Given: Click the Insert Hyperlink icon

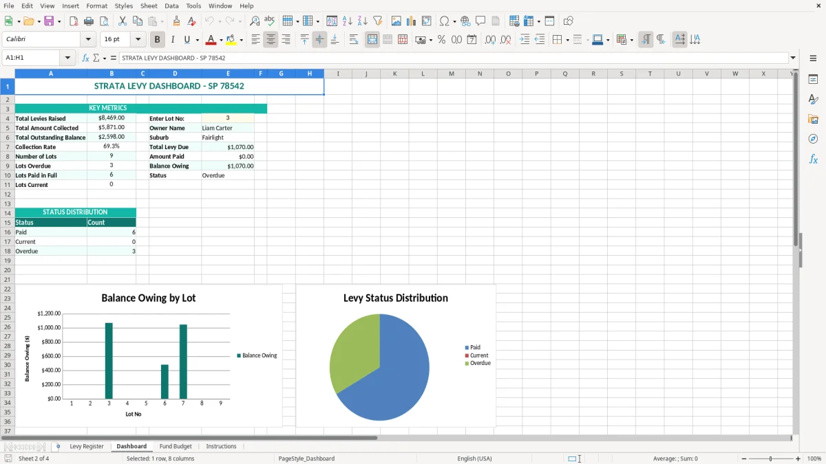Looking at the screenshot, I should click(465, 21).
